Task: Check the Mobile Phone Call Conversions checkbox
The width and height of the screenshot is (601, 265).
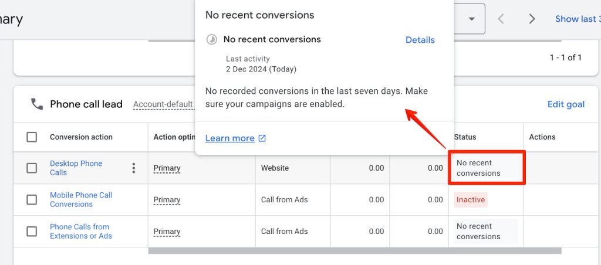Action: pos(32,199)
